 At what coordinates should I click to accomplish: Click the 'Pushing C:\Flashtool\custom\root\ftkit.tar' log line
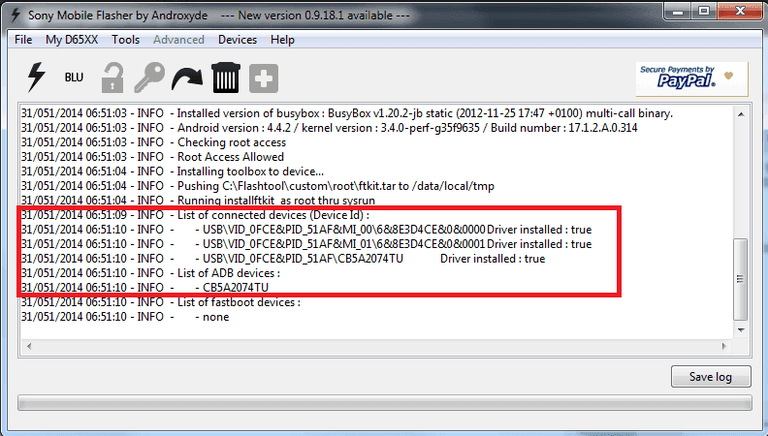pos(258,186)
